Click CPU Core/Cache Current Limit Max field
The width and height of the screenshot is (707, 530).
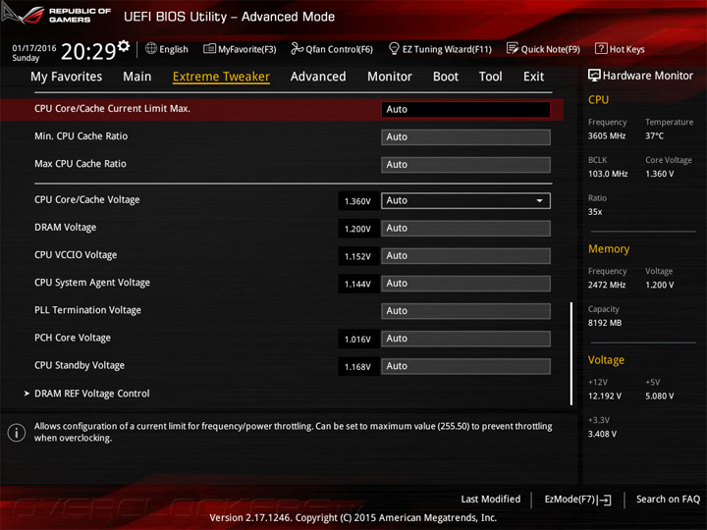click(465, 110)
